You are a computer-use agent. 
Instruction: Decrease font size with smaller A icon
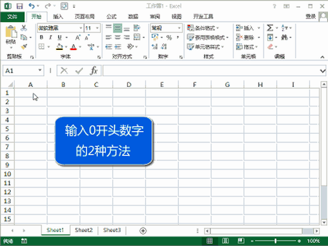click(87, 37)
